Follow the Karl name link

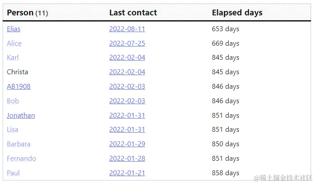13,58
